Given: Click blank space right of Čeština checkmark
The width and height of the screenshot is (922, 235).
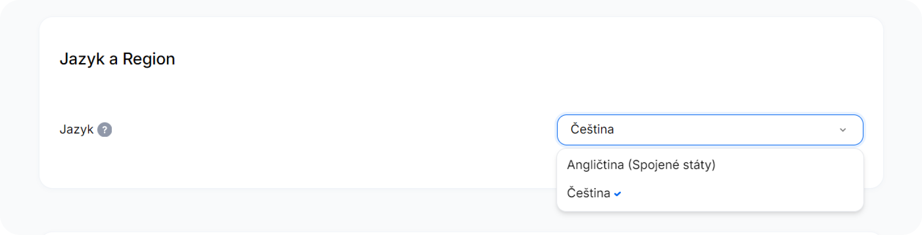Looking at the screenshot, I should 745,193.
